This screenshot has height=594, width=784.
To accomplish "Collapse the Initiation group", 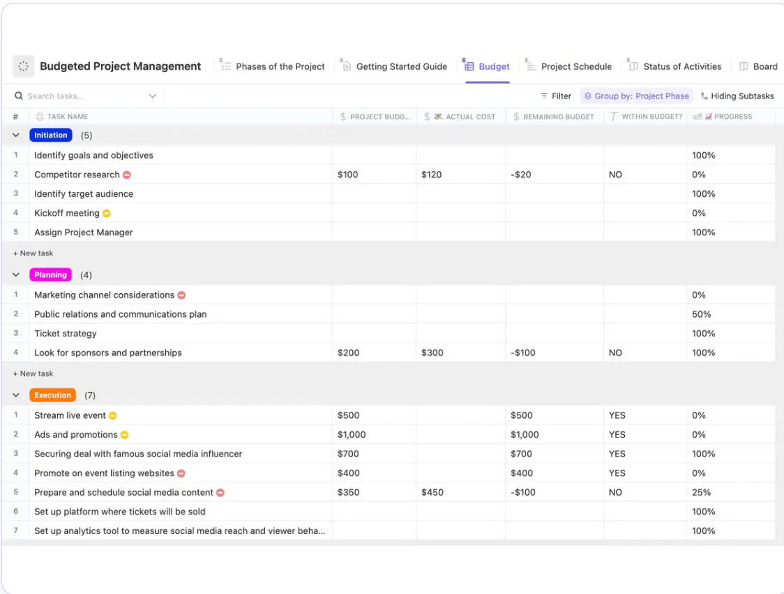I will point(16,135).
